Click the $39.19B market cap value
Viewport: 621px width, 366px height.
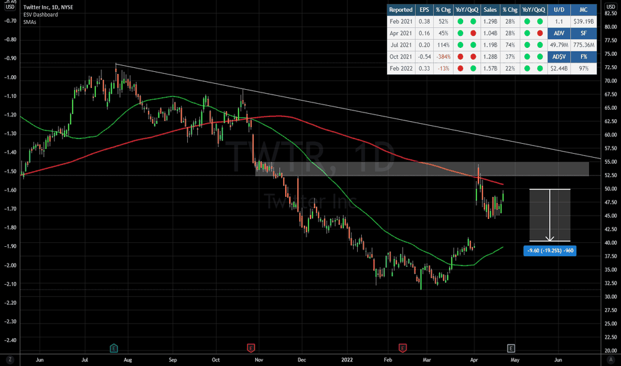[584, 21]
